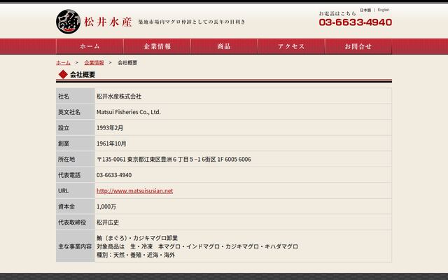The image size is (448, 280).
Task: Click the 代表取締役 row label
Action: (x=72, y=222)
